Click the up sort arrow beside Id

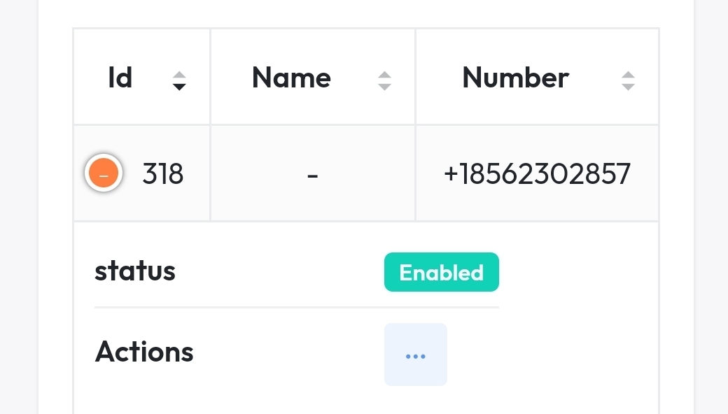point(179,76)
